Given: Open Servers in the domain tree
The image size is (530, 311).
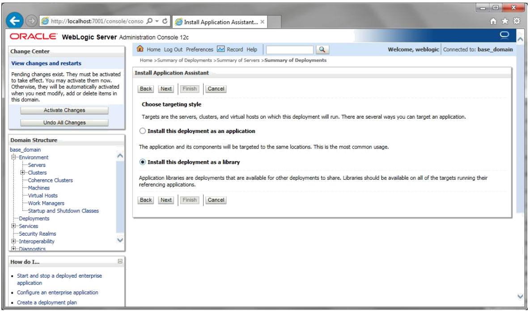Looking at the screenshot, I should (x=37, y=165).
